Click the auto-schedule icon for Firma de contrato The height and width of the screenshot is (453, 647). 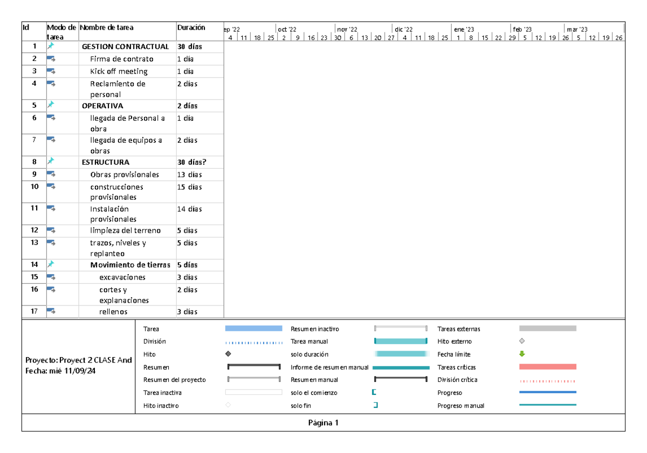(51, 59)
